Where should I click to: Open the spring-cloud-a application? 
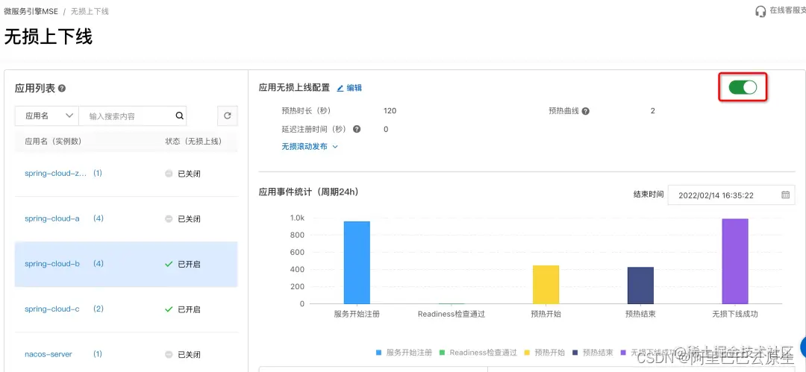(52, 218)
